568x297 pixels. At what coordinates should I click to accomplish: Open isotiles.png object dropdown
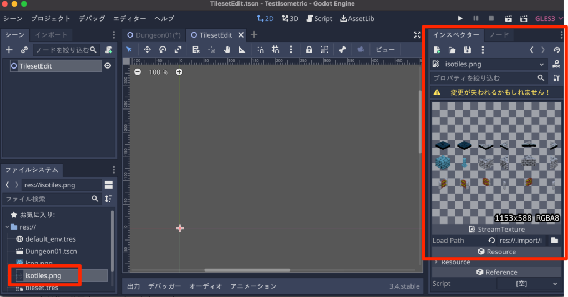click(489, 64)
